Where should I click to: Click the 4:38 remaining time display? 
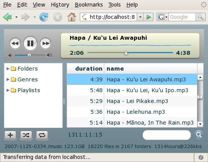click(183, 53)
